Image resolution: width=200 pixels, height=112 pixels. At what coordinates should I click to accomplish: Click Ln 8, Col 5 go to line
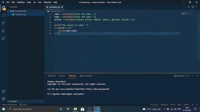coord(154,105)
